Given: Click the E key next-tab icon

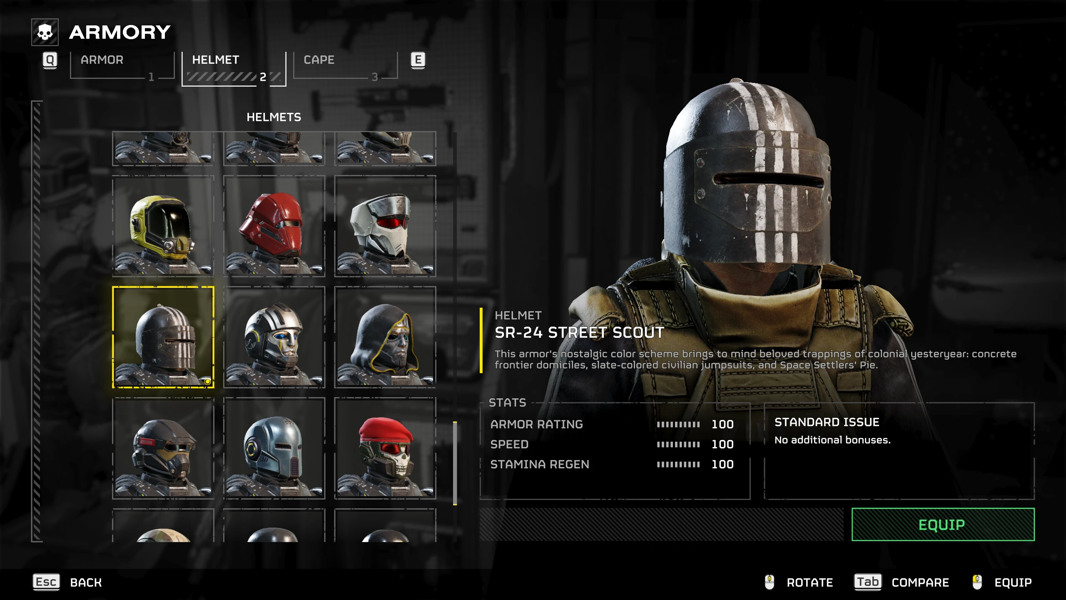Looking at the screenshot, I should coord(418,60).
